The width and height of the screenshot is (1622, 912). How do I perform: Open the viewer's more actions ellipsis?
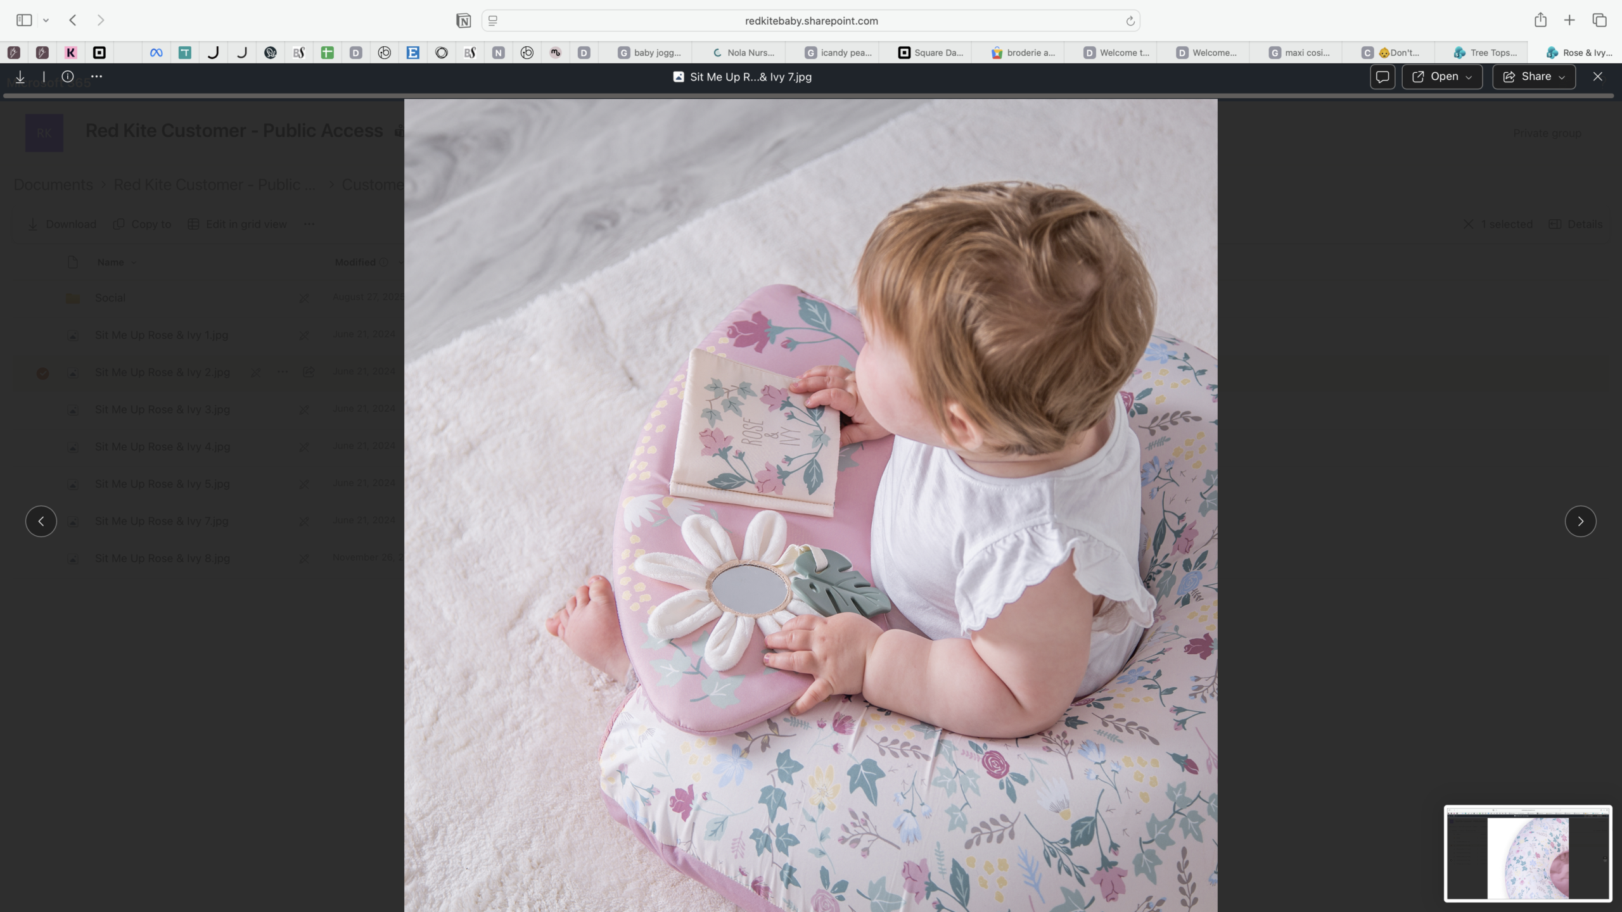point(96,77)
